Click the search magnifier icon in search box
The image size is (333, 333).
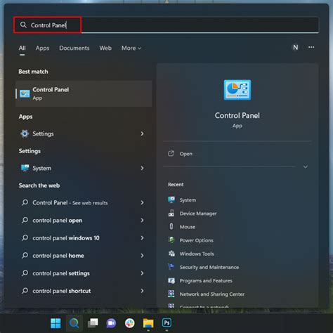[x=23, y=25]
